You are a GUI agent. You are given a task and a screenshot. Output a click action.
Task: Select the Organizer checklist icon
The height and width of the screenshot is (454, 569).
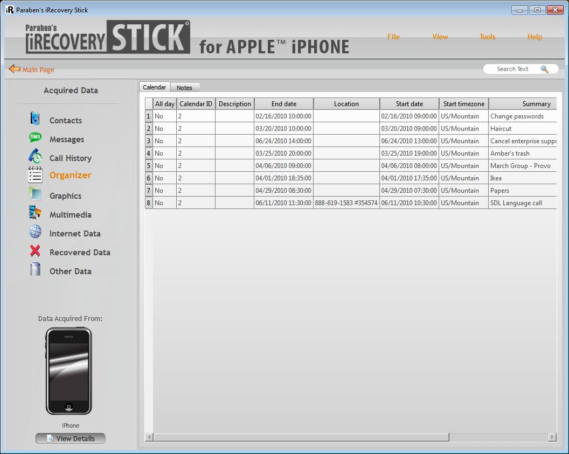click(x=35, y=175)
